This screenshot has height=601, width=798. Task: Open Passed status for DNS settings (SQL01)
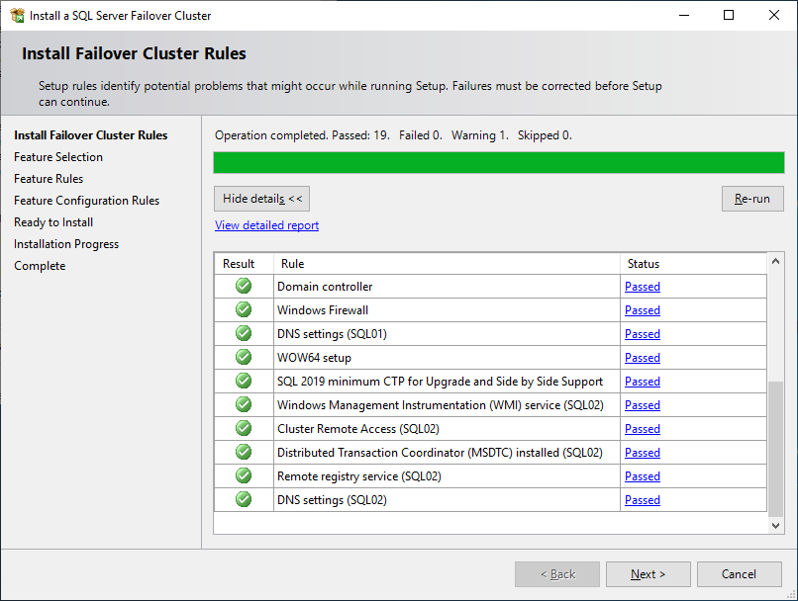[643, 334]
